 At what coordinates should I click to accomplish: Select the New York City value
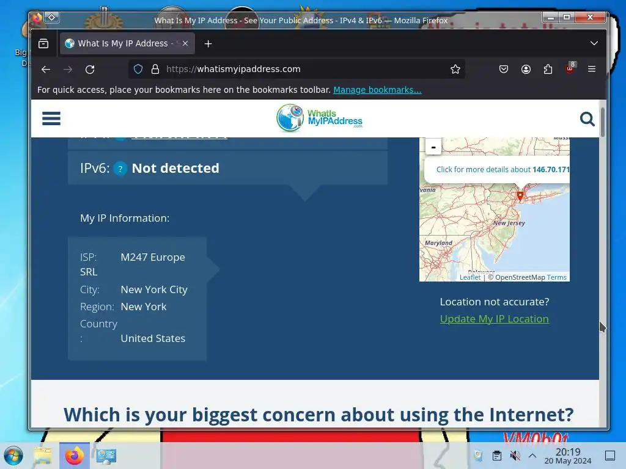point(154,289)
